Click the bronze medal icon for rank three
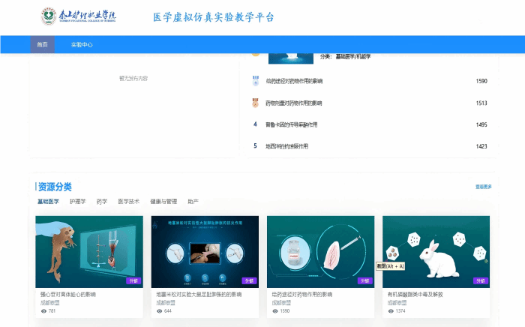525x327 pixels. pos(255,103)
